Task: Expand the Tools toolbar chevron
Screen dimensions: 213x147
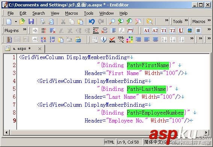Action: pos(186,20)
